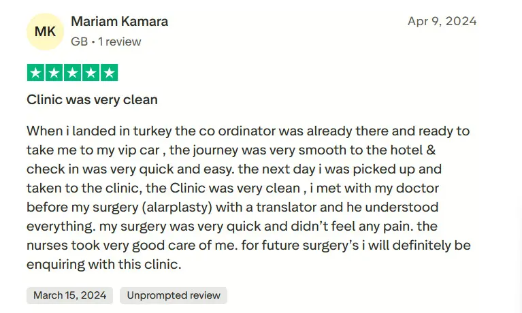
Task: Open the "Clinic was very clean" review title
Action: coord(92,100)
